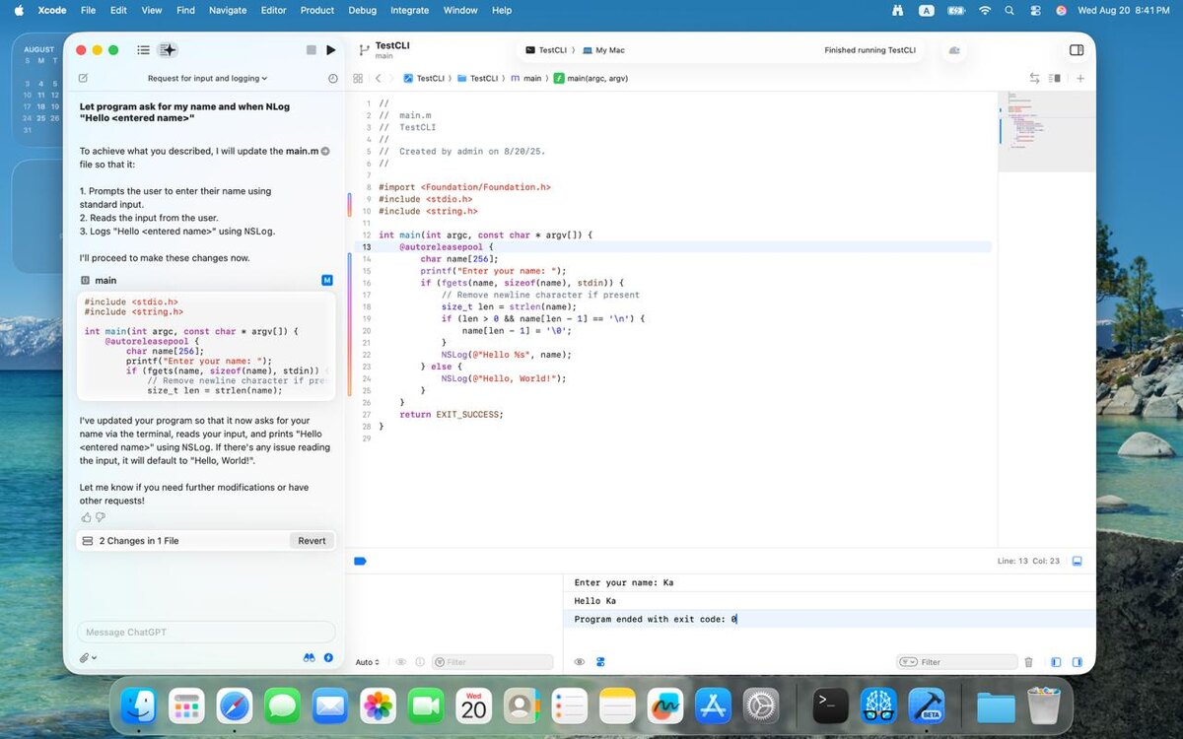Open Control Center in menu bar
The image size is (1183, 739).
[x=1035, y=10]
